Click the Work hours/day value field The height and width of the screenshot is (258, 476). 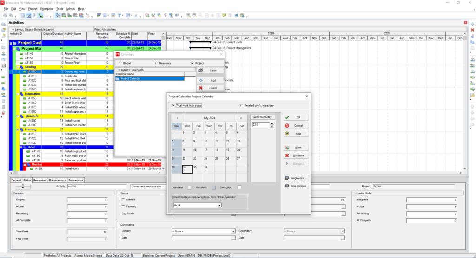tap(261, 125)
